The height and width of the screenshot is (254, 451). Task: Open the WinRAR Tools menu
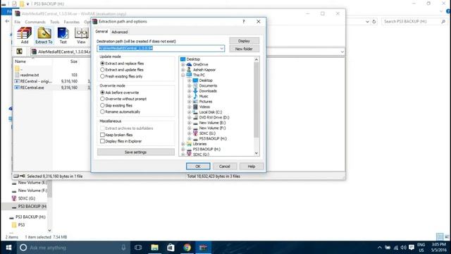tap(55, 22)
